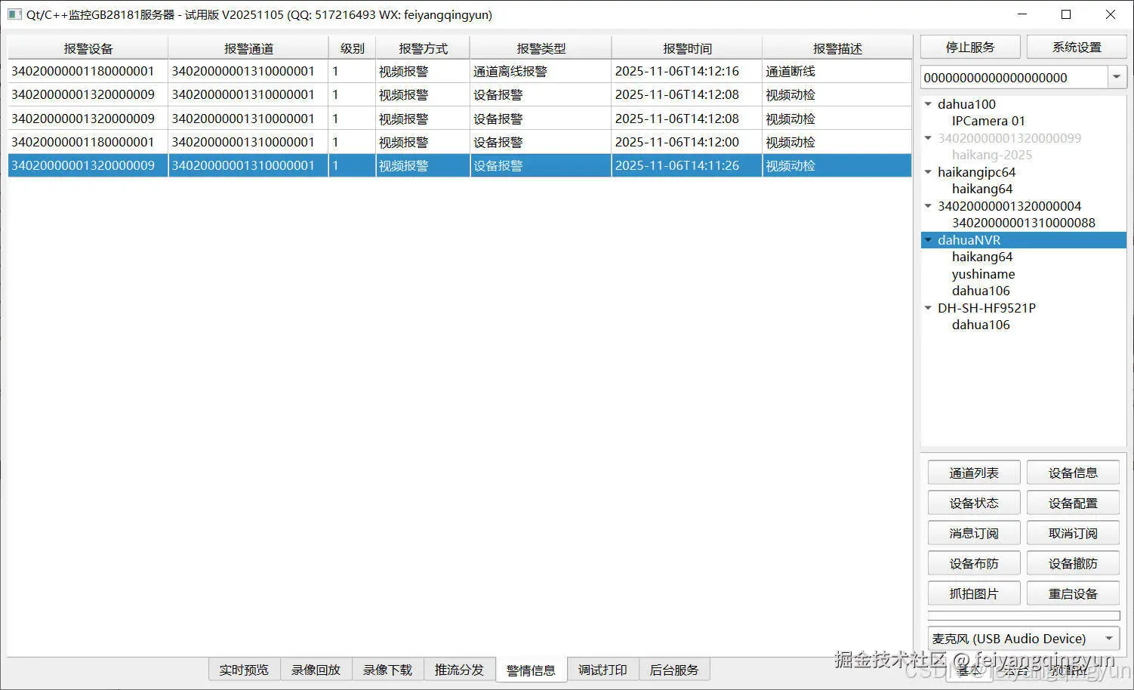Select the haikang64 channel under dahuaNVR
The width and height of the screenshot is (1134, 690).
982,257
